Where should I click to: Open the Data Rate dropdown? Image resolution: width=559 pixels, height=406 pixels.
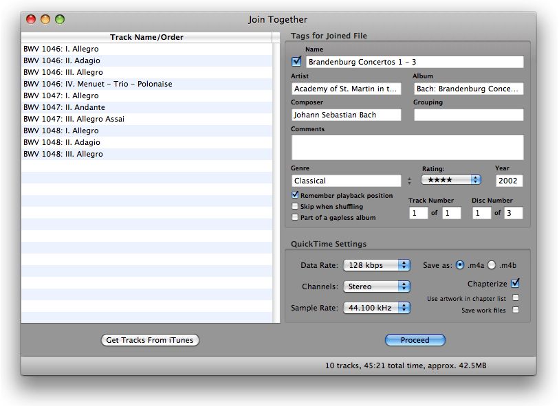377,265
